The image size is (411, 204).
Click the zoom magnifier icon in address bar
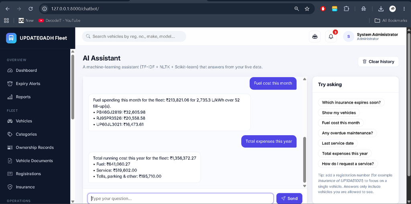[x=297, y=9]
